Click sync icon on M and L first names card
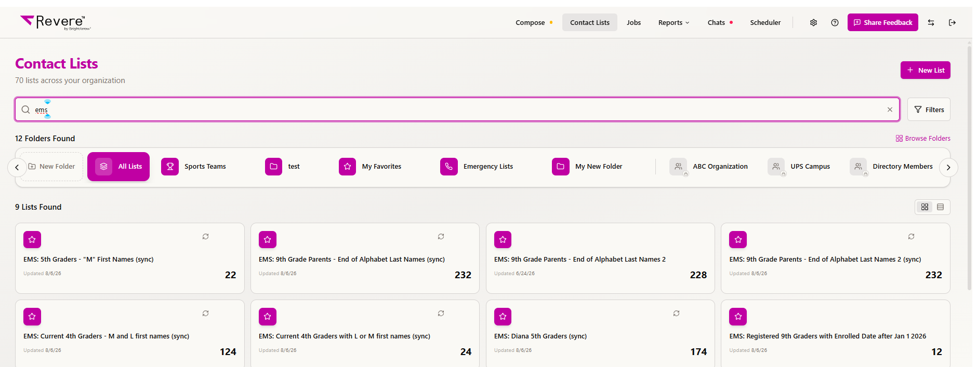This screenshot has width=977, height=367. click(x=206, y=313)
